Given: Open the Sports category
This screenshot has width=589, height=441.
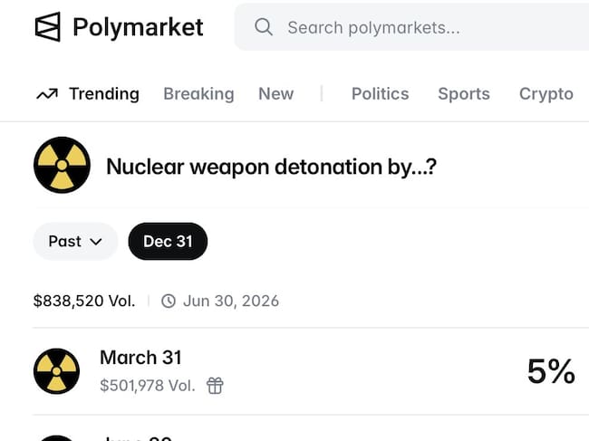Looking at the screenshot, I should pos(464,94).
